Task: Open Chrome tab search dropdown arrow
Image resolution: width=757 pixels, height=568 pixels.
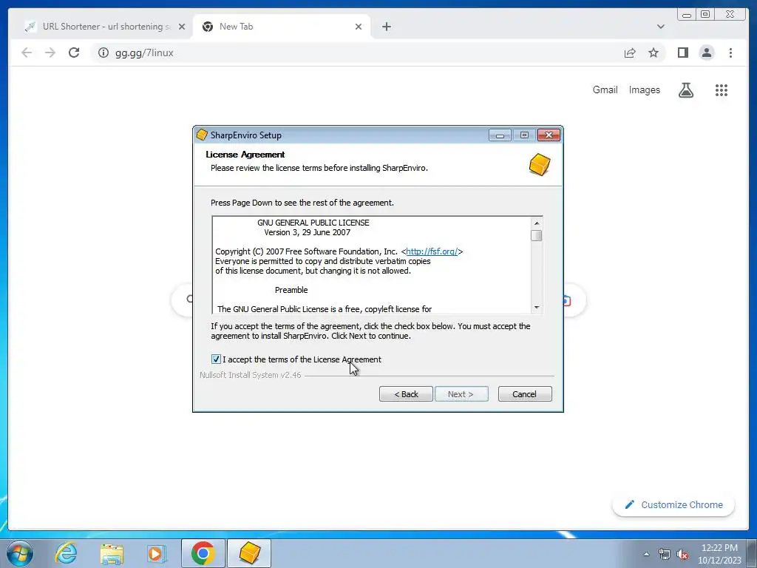Action: point(660,27)
